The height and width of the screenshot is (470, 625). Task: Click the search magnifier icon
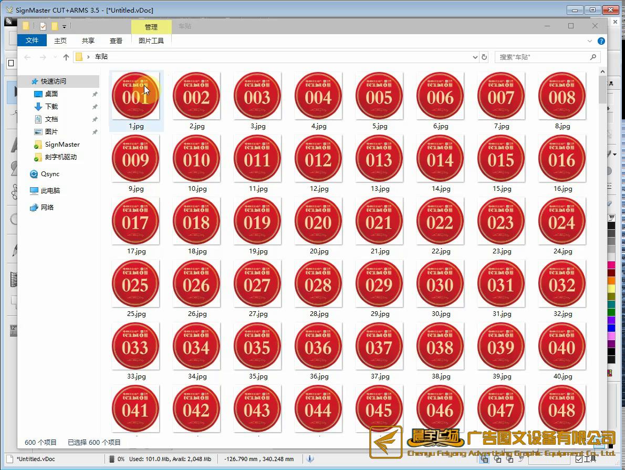(593, 57)
